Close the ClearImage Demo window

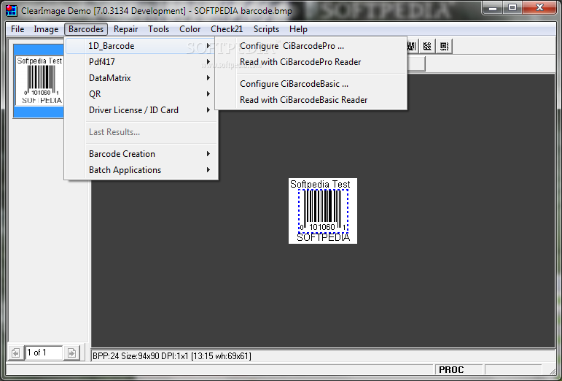[x=539, y=8]
